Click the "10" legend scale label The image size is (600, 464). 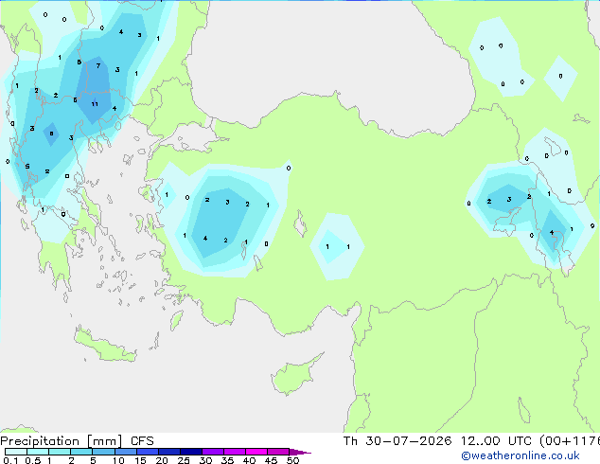click(118, 460)
